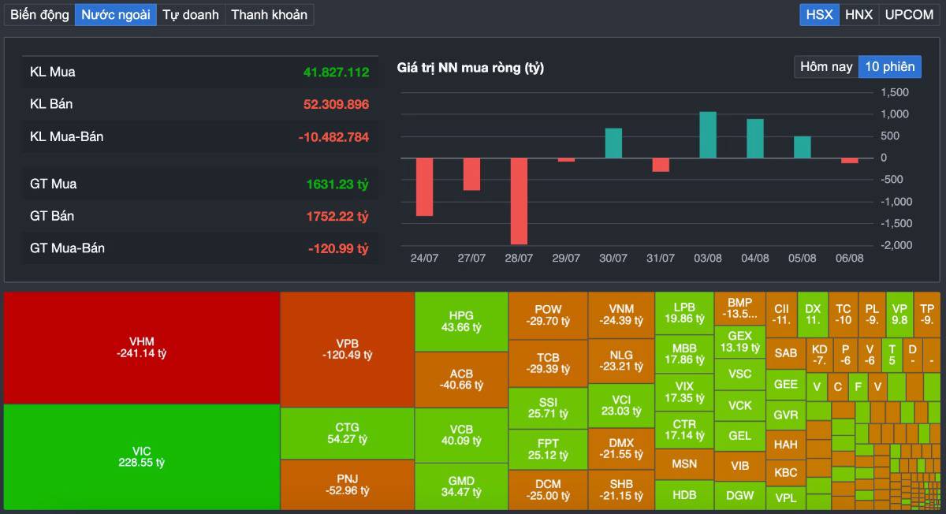This screenshot has height=514, width=946.
Task: Click the SAB treemap tile
Action: click(786, 353)
